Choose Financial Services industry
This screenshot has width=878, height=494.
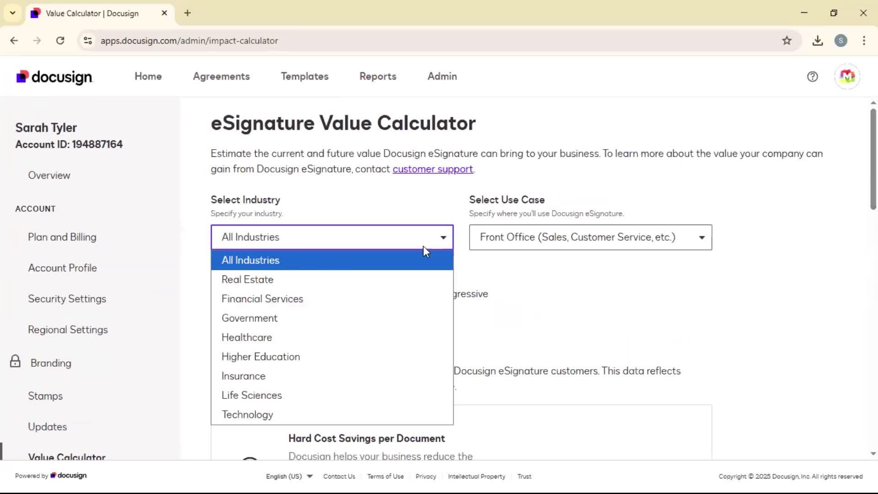332,299
